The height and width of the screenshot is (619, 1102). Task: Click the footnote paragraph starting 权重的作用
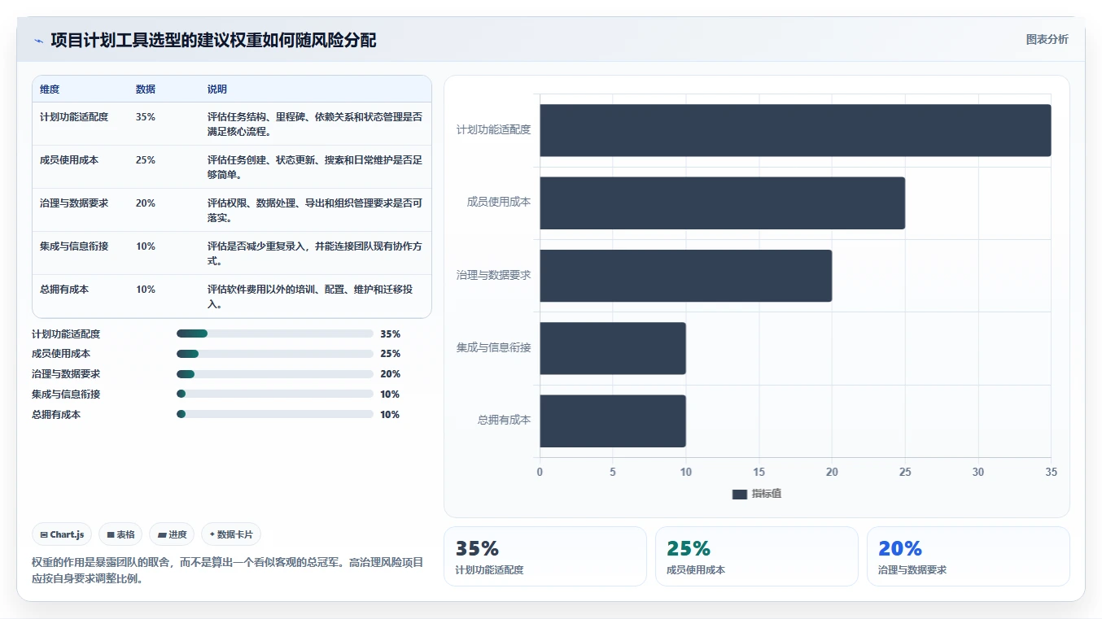click(228, 571)
